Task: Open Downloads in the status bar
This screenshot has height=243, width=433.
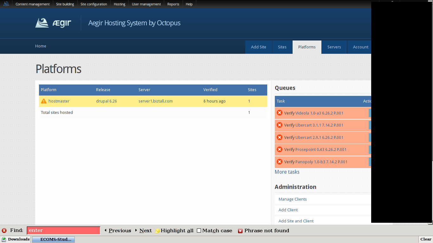Action: 16,240
